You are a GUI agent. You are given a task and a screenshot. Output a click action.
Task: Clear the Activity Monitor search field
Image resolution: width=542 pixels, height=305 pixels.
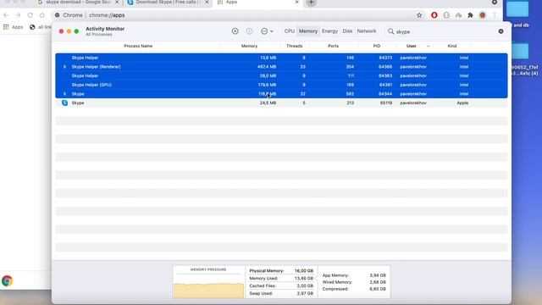(x=501, y=31)
